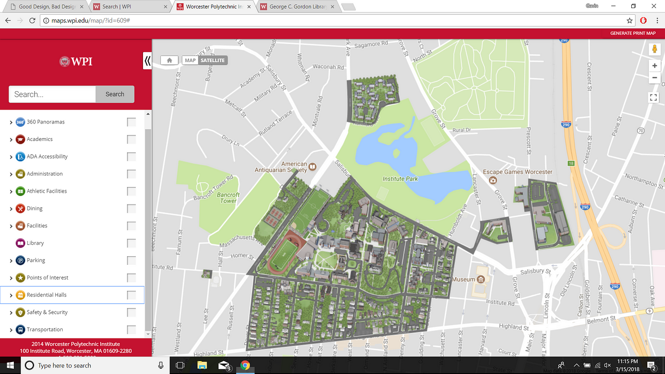Switch to Good Design, Bad Design tab
665x374 pixels.
point(47,7)
